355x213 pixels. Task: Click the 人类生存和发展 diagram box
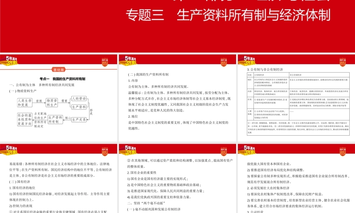[24, 103]
